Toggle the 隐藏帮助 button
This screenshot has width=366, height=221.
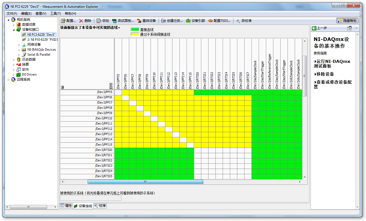click(x=347, y=21)
